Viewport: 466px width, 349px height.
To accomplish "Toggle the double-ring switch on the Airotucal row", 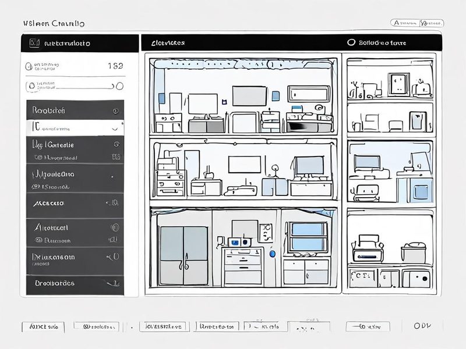I will [x=115, y=227].
